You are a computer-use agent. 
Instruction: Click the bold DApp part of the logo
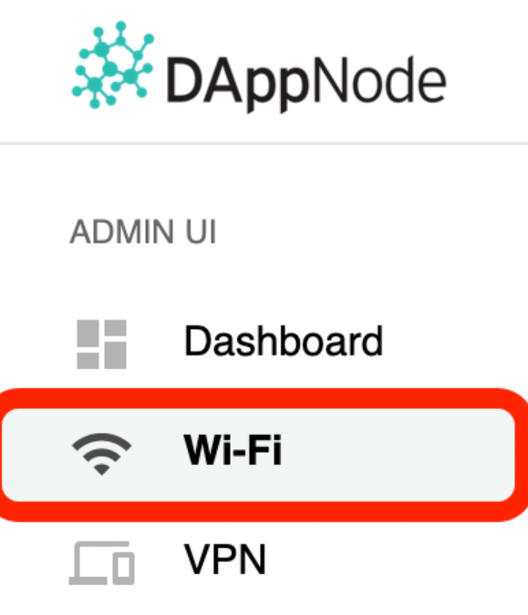coord(238,84)
